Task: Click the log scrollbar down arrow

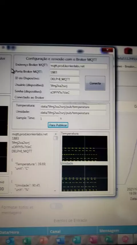Action: point(55,190)
